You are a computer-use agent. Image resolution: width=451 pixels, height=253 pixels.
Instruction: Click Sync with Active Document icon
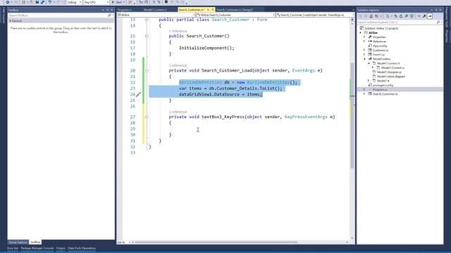click(x=396, y=16)
